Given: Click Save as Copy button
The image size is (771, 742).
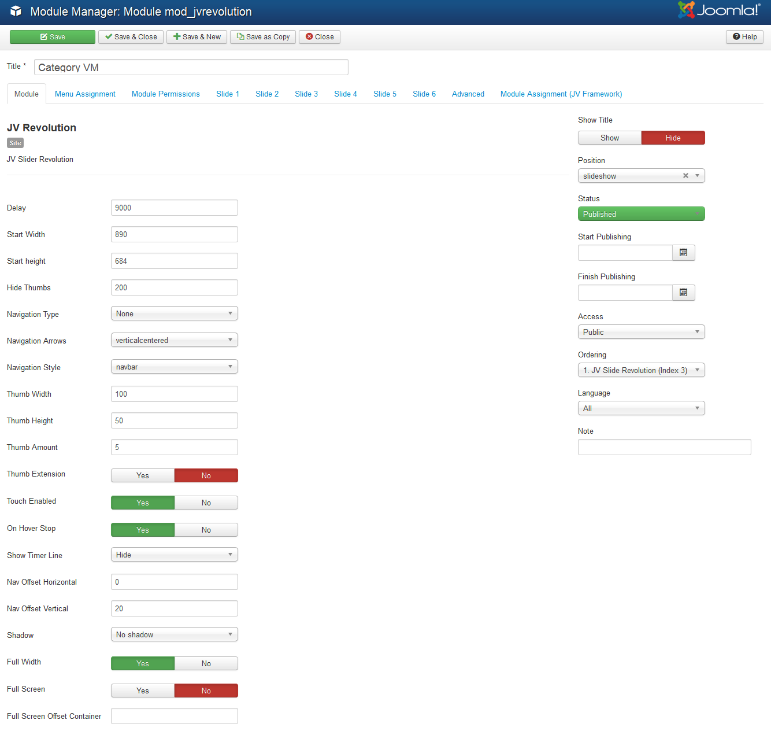Looking at the screenshot, I should [263, 37].
